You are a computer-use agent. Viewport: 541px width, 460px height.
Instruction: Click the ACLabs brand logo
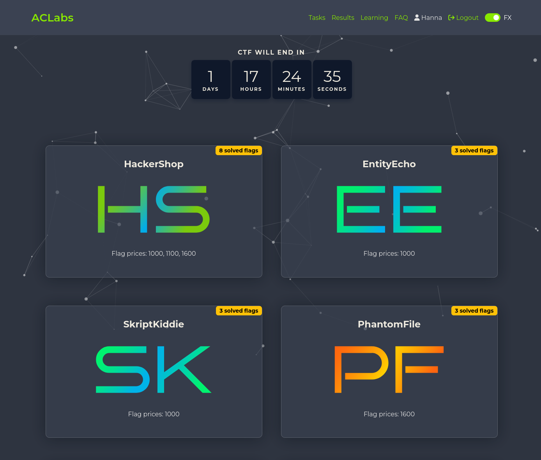53,18
